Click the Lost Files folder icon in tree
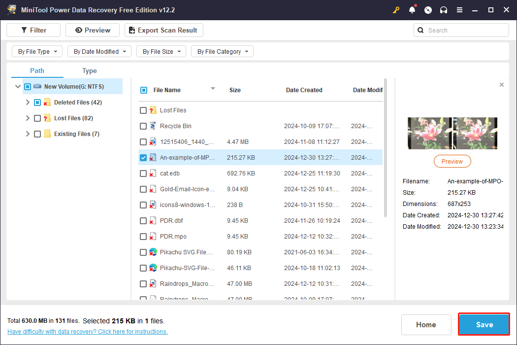Image resolution: width=517 pixels, height=345 pixels. pyautogui.click(x=47, y=118)
